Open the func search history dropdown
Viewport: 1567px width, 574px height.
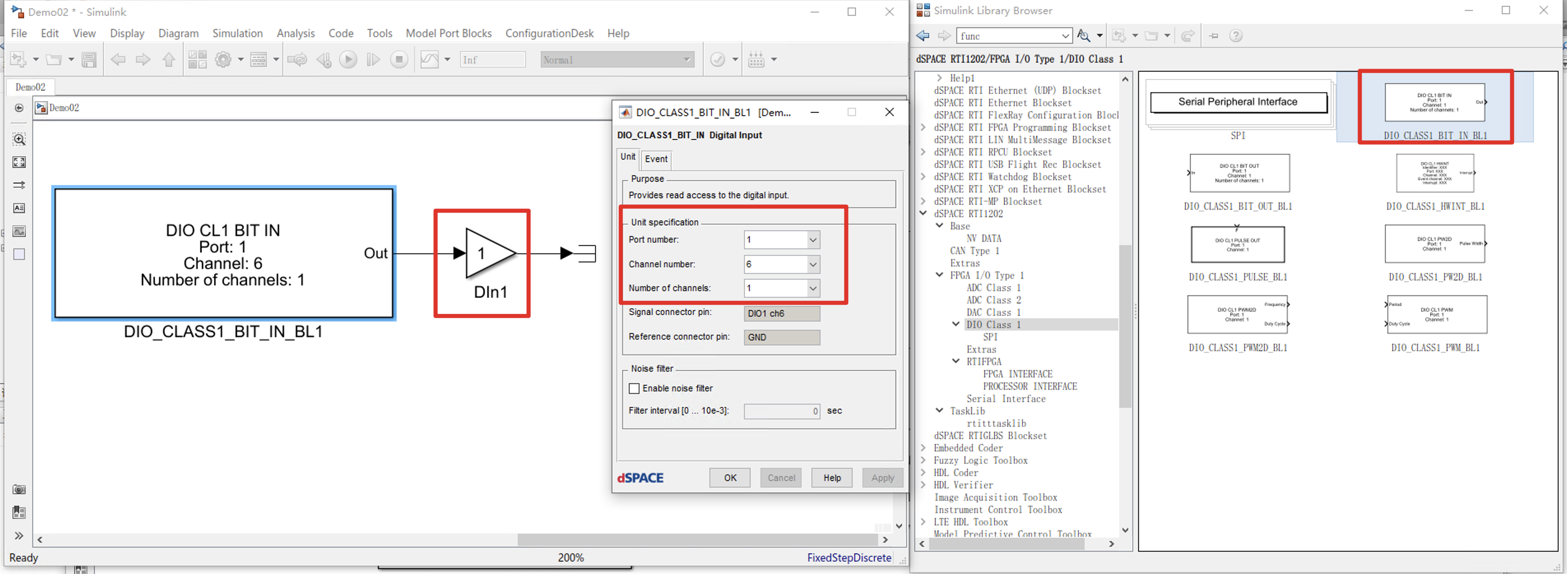pyautogui.click(x=1066, y=36)
